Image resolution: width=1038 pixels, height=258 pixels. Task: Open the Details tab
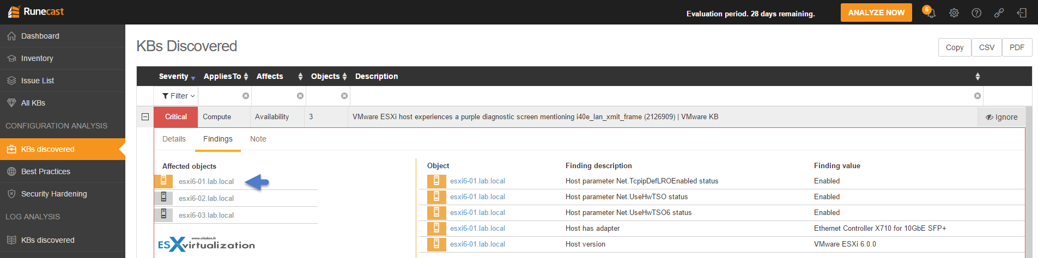174,139
